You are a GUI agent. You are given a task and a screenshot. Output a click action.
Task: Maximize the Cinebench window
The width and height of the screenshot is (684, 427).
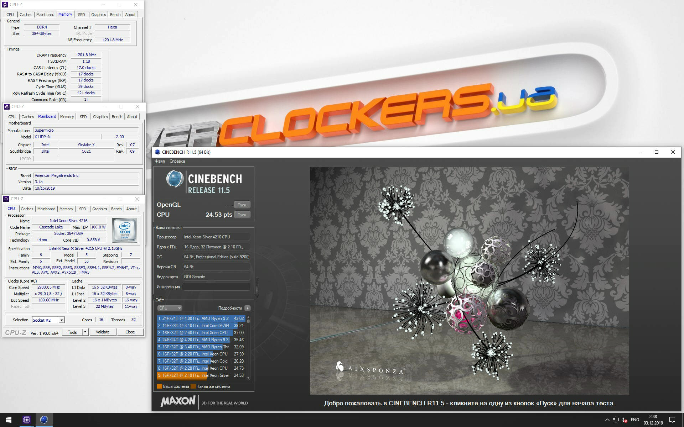(657, 152)
